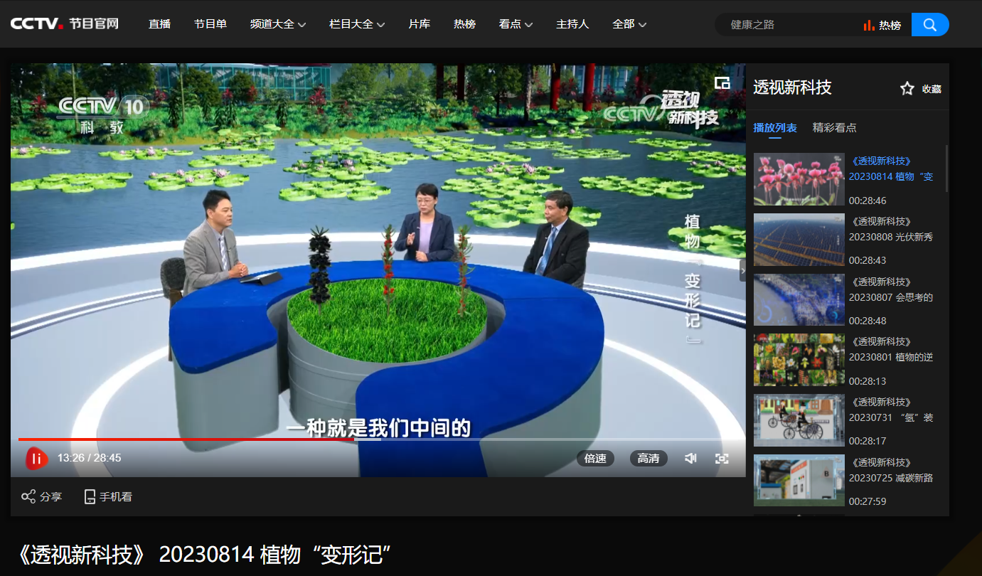Open the 节目单 menu item
982x576 pixels.
(x=210, y=24)
